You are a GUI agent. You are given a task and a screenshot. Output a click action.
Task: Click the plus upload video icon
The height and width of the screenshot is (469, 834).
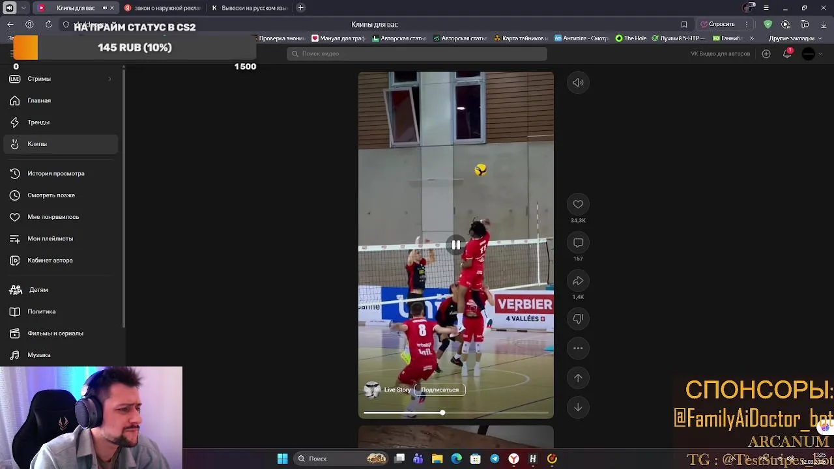point(766,53)
